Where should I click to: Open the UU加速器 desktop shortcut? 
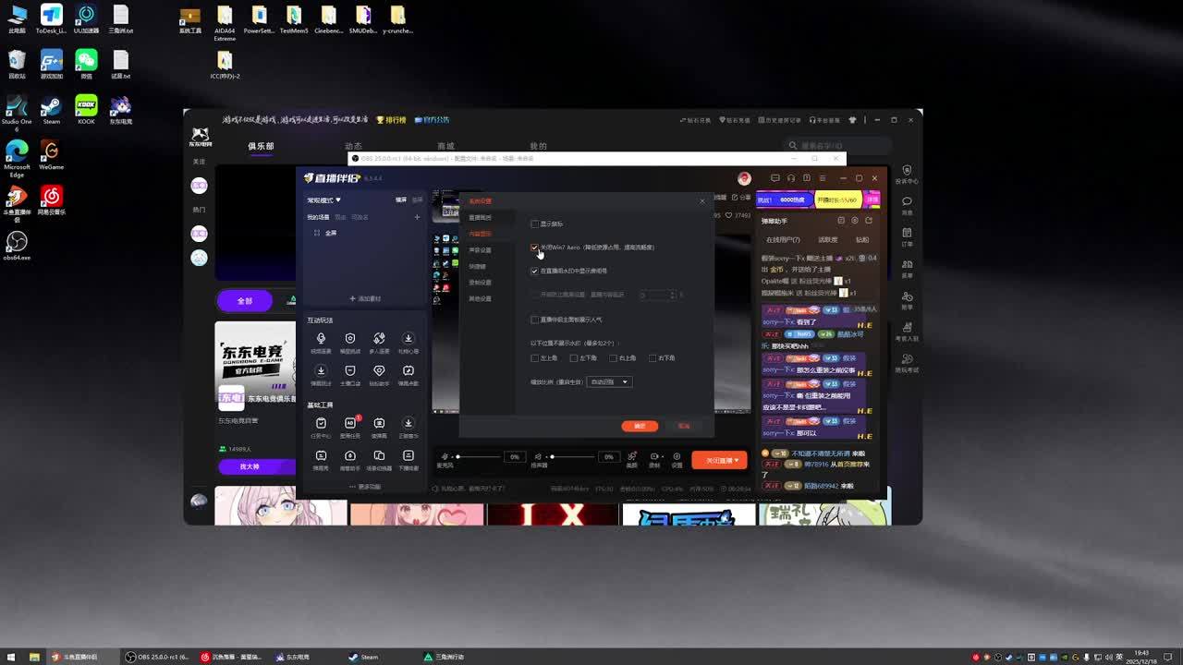86,18
